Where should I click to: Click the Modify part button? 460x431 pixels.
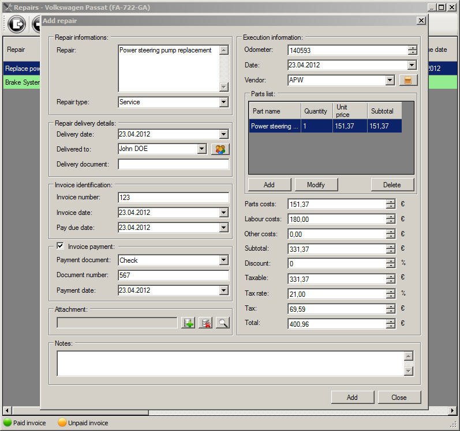coord(316,185)
